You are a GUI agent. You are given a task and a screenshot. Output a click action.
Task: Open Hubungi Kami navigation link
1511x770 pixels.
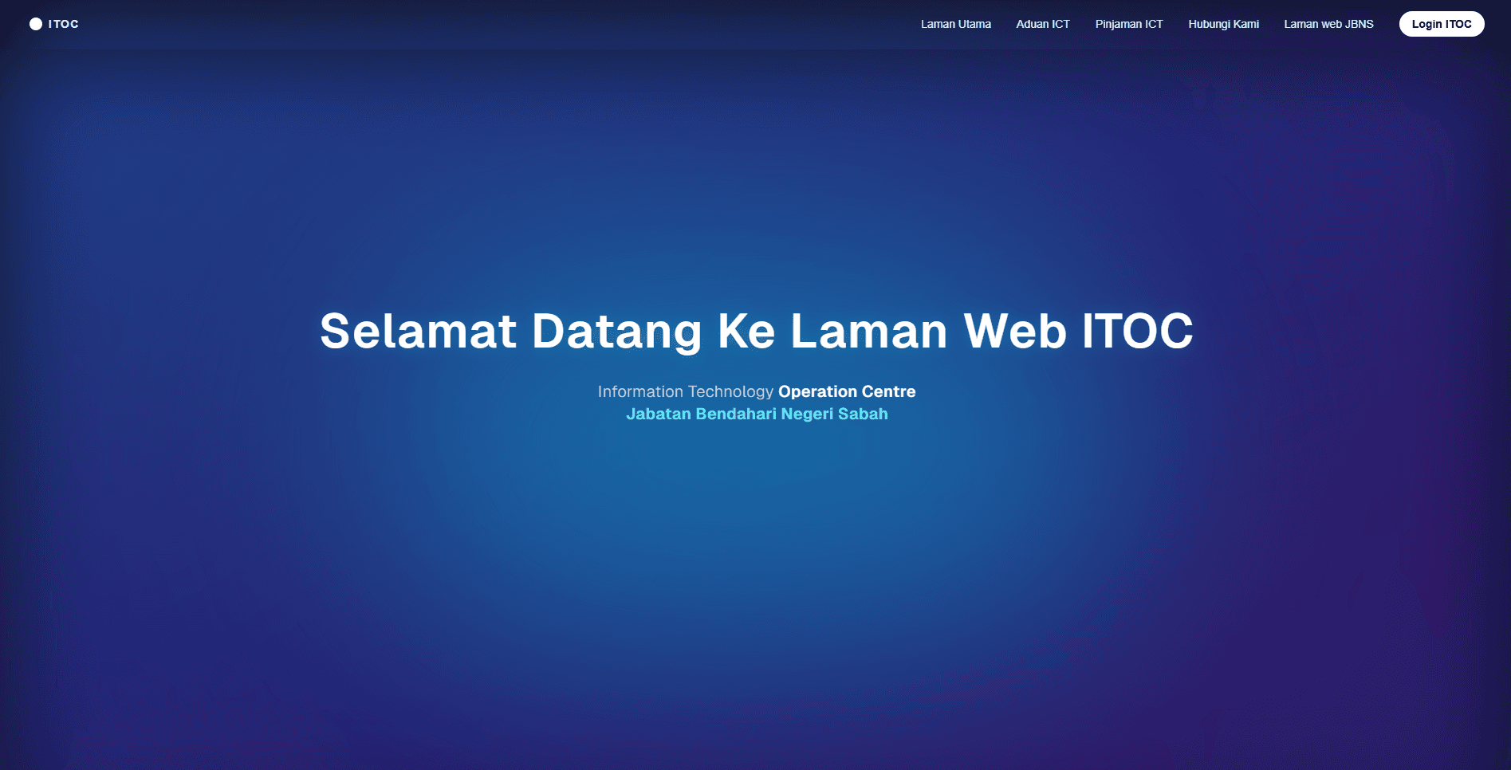pyautogui.click(x=1224, y=23)
